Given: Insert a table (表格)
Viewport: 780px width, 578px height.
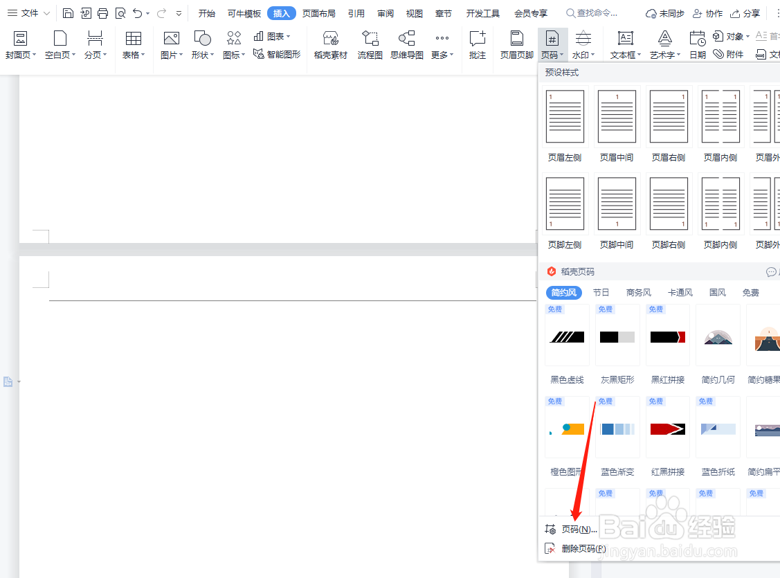Looking at the screenshot, I should [134, 45].
